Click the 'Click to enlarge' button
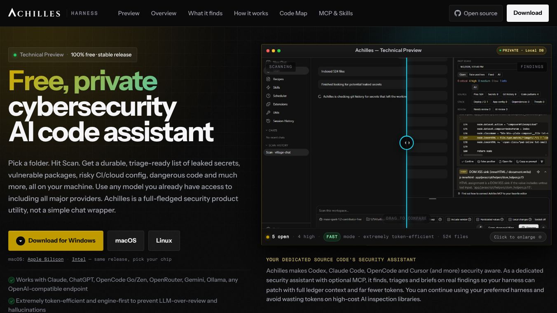Image resolution: width=557 pixels, height=313 pixels. (518, 237)
